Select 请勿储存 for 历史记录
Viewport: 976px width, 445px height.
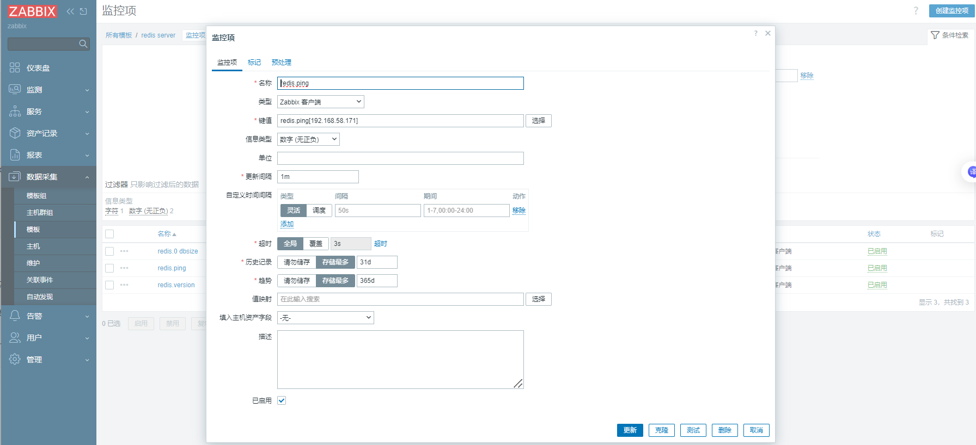point(297,262)
